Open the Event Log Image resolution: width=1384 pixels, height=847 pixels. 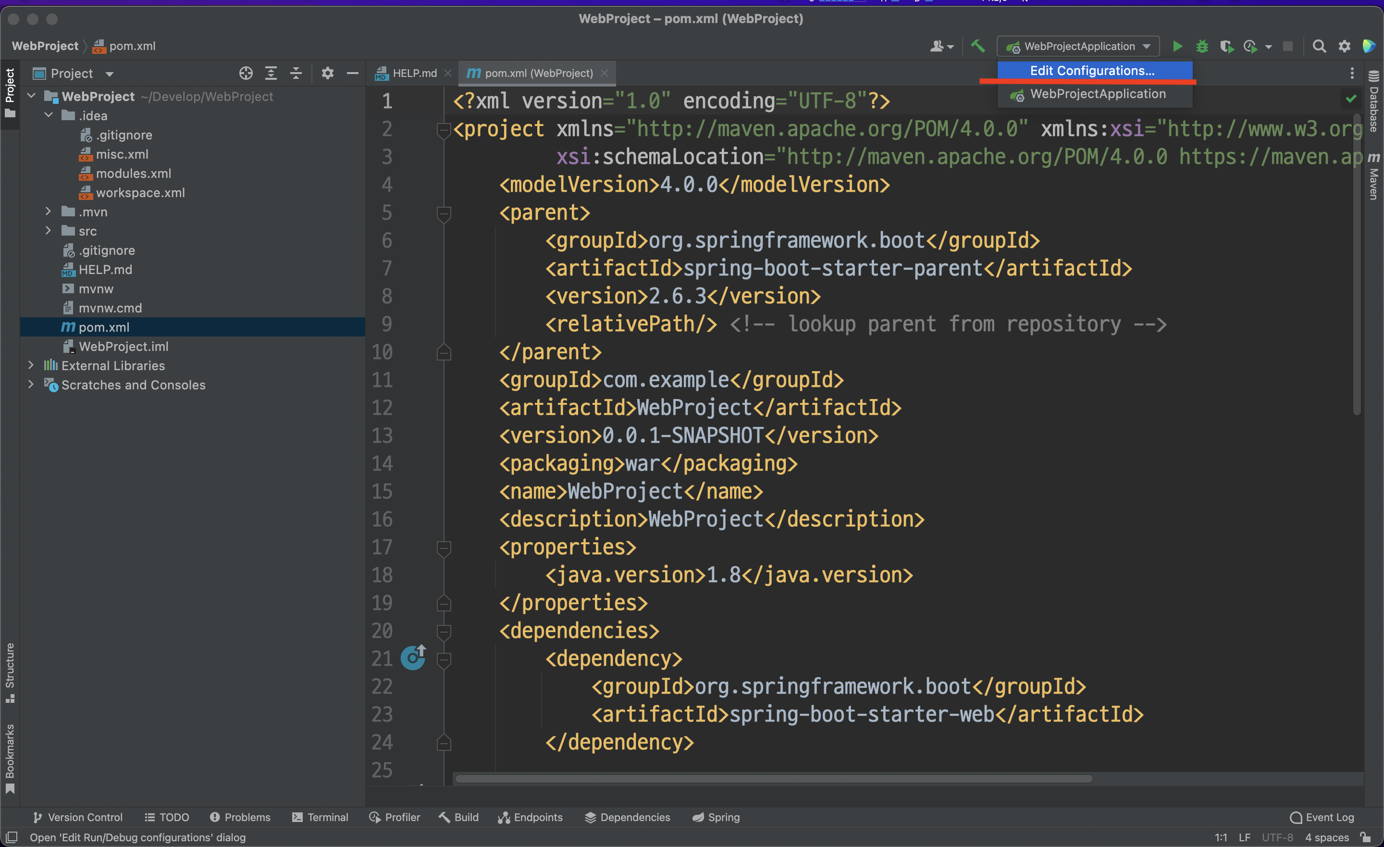(1322, 817)
